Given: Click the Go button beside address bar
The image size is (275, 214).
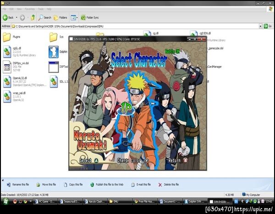Looking at the screenshot, I should (268, 26).
